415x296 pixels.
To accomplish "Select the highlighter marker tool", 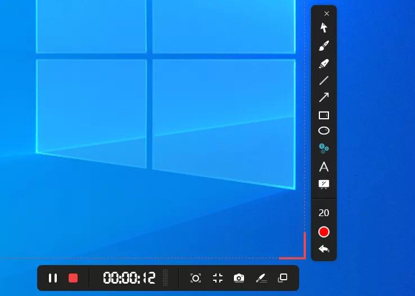I will pyautogui.click(x=324, y=64).
